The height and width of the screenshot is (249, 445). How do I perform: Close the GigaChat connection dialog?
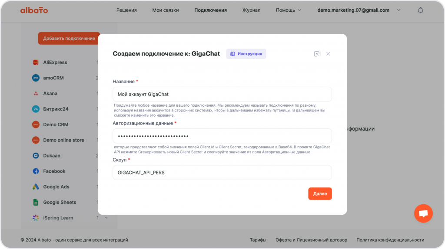coord(328,54)
